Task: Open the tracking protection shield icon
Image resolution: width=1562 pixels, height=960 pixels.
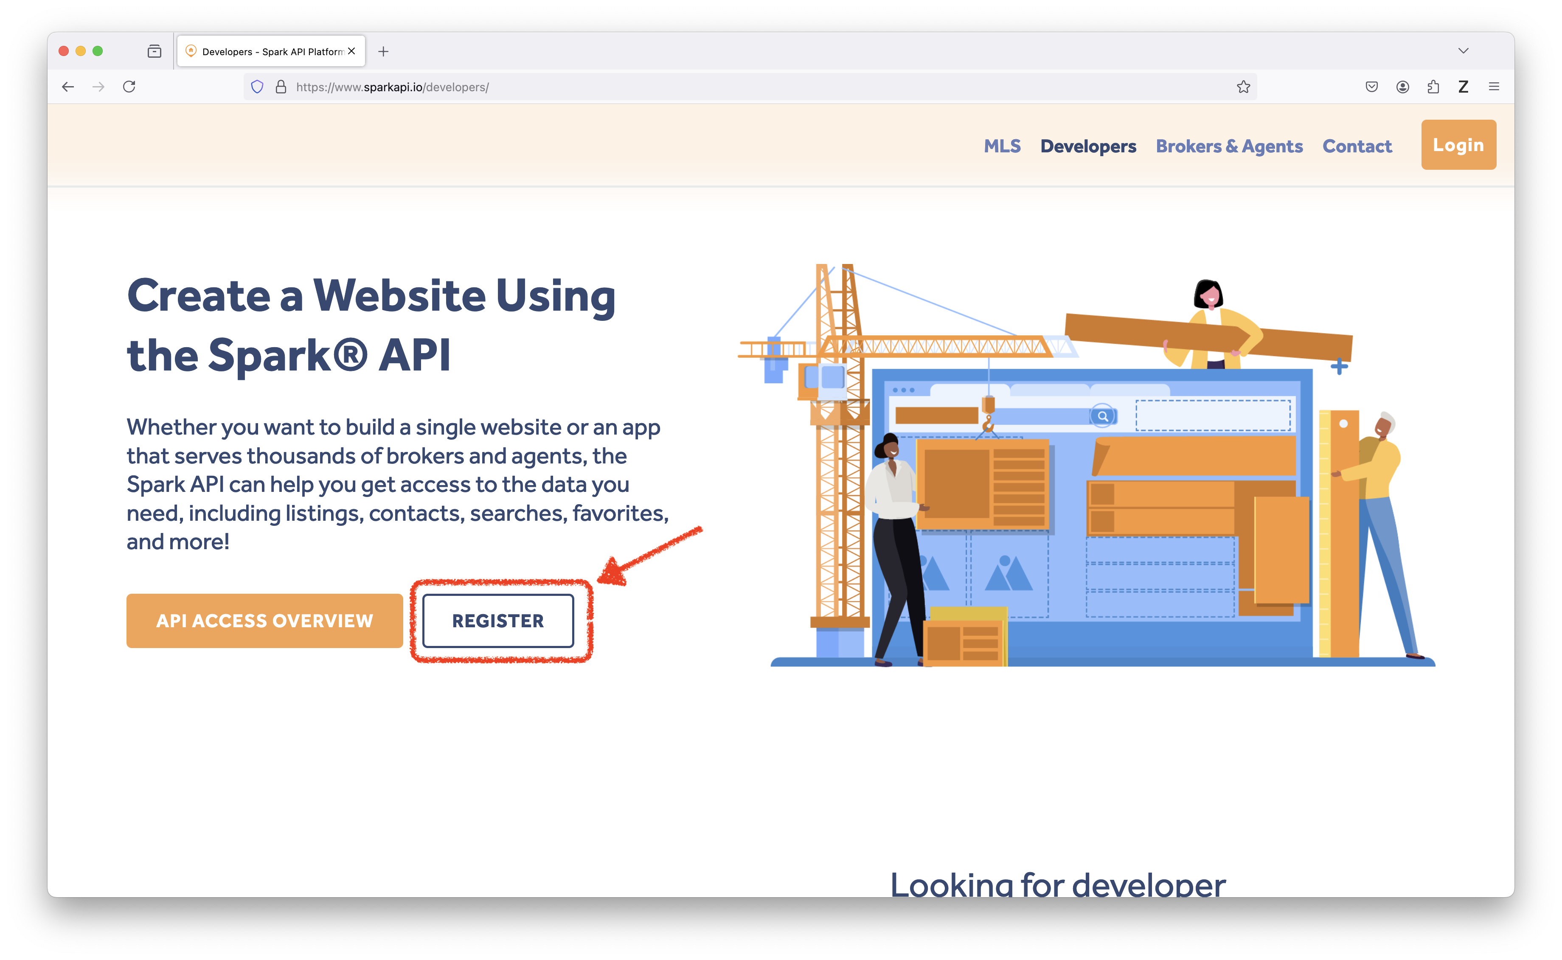Action: (x=257, y=87)
